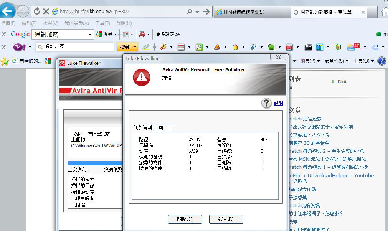Open the pop-up blocker dropdown arrow
The height and width of the screenshot is (231, 388).
tap(148, 35)
